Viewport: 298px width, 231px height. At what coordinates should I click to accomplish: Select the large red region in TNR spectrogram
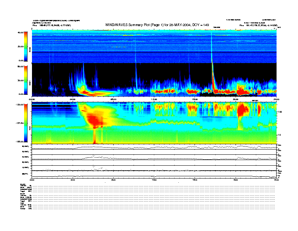tap(94, 119)
